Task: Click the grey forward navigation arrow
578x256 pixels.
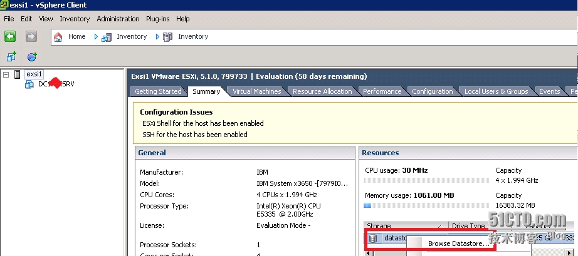Action: 31,36
